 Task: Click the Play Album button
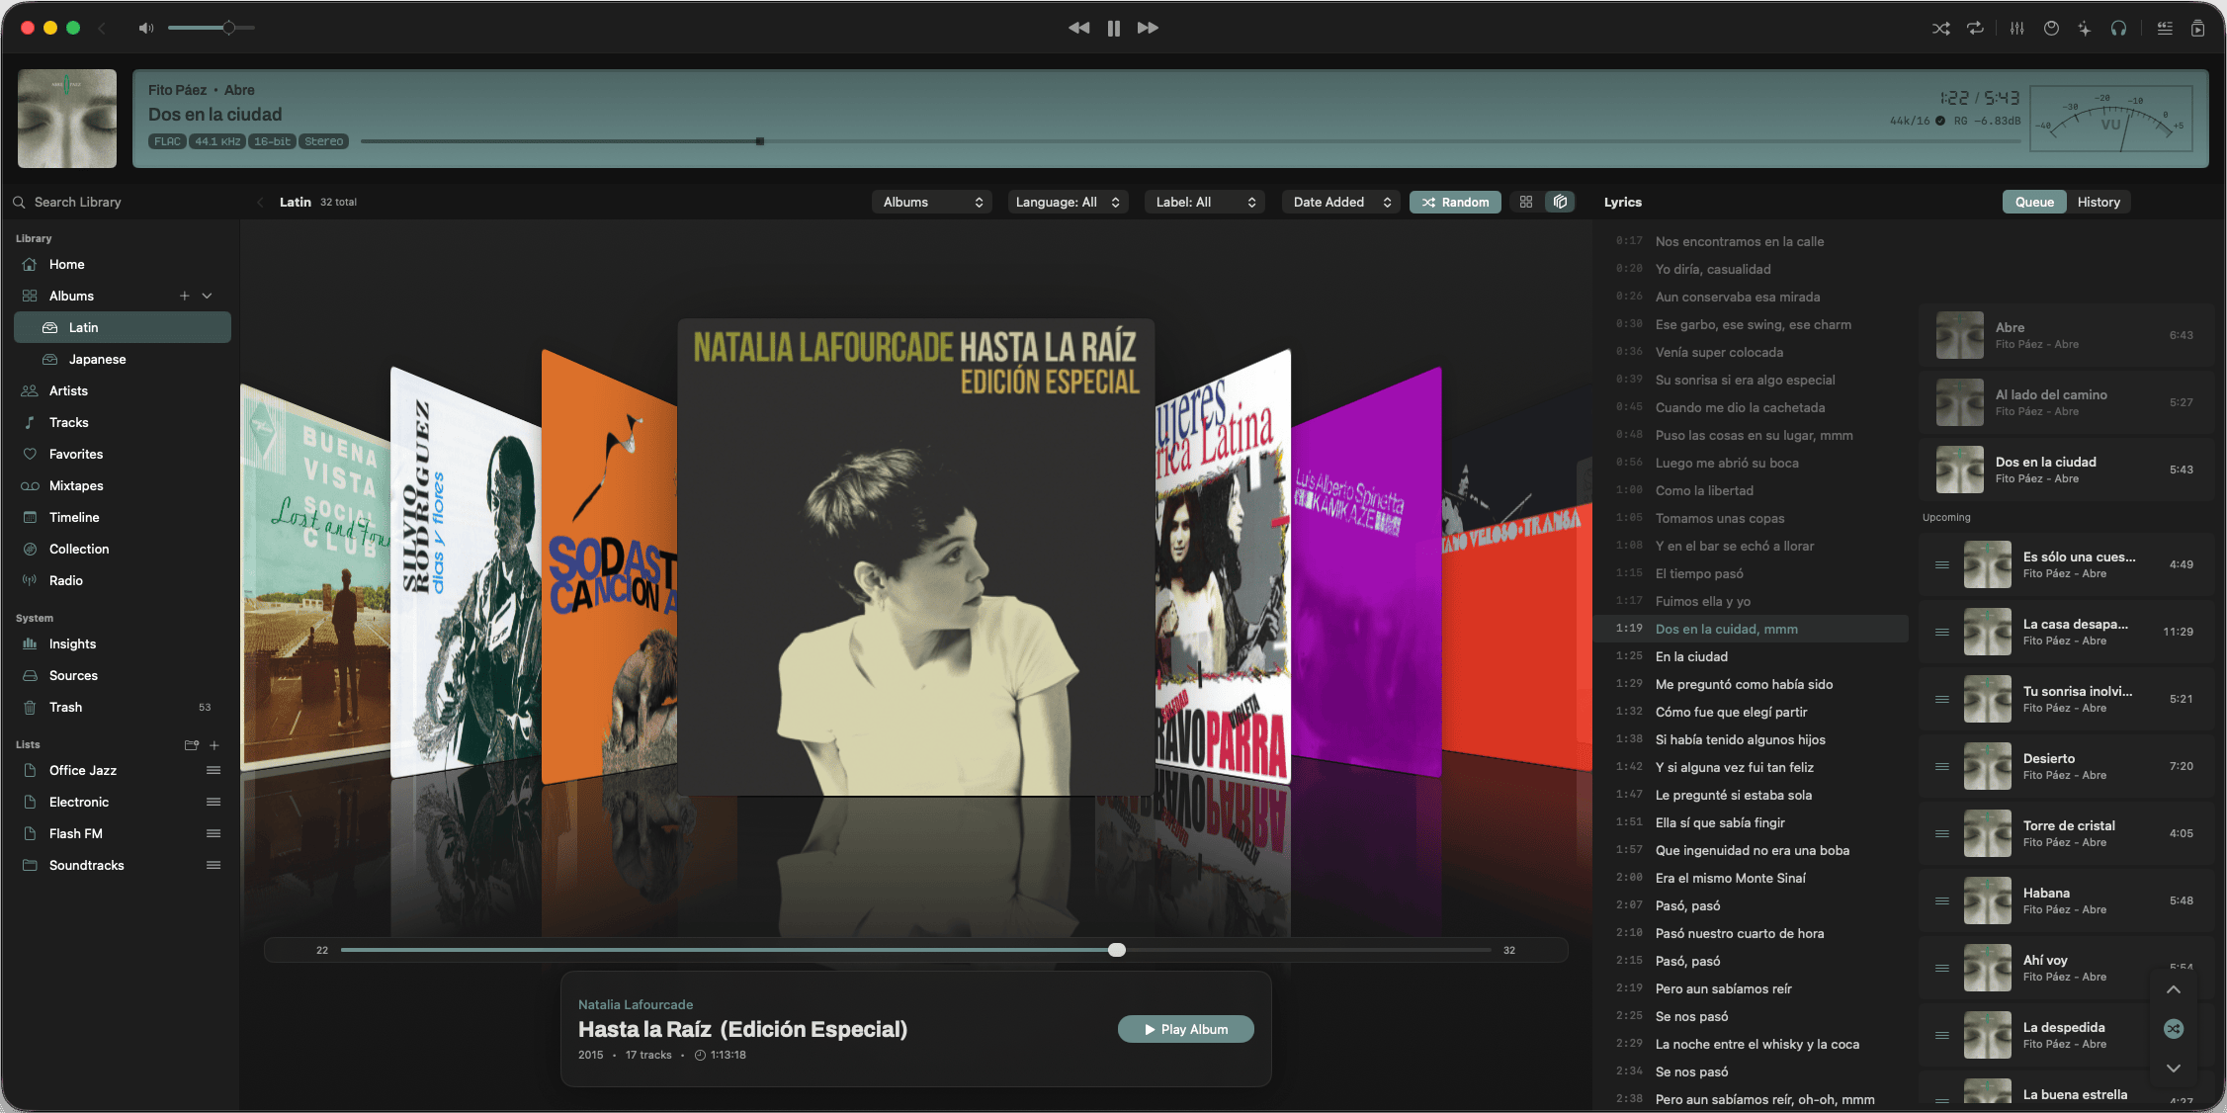1186,1030
